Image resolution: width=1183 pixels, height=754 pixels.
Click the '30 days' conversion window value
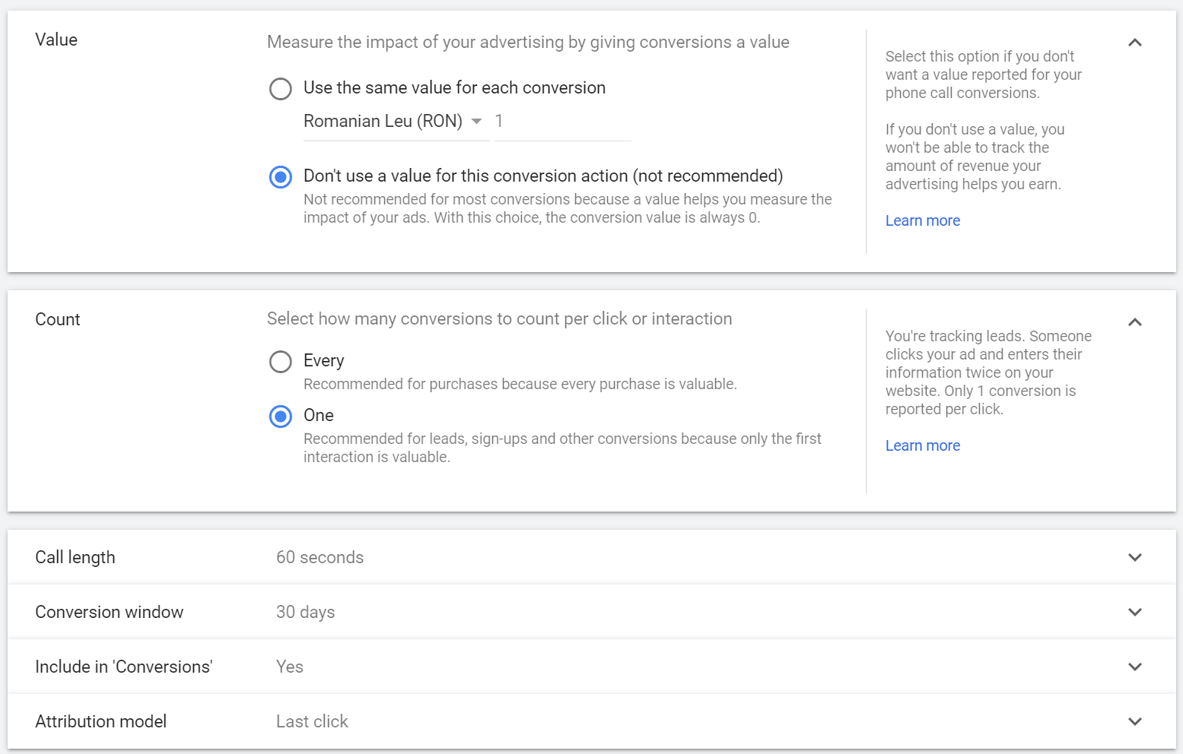[305, 613]
